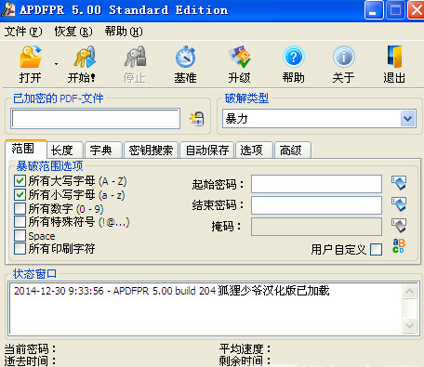Click status window scrollbar up arrow
The width and height of the screenshot is (424, 367).
410,292
